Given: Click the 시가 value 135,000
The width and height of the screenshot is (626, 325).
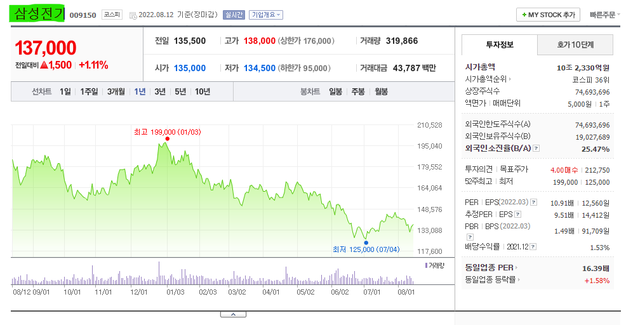Looking at the screenshot, I should click(x=190, y=69).
